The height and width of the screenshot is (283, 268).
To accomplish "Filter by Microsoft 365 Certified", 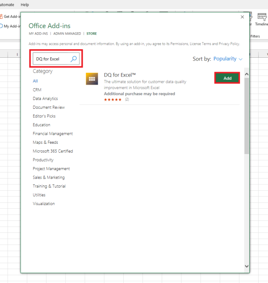I will click(53, 151).
